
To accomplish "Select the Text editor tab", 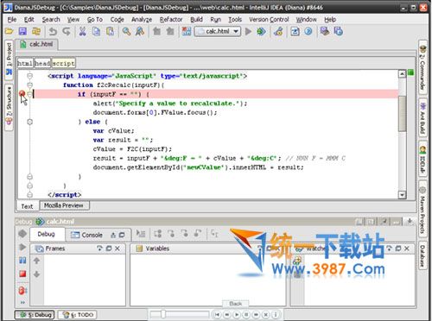I will point(27,206).
